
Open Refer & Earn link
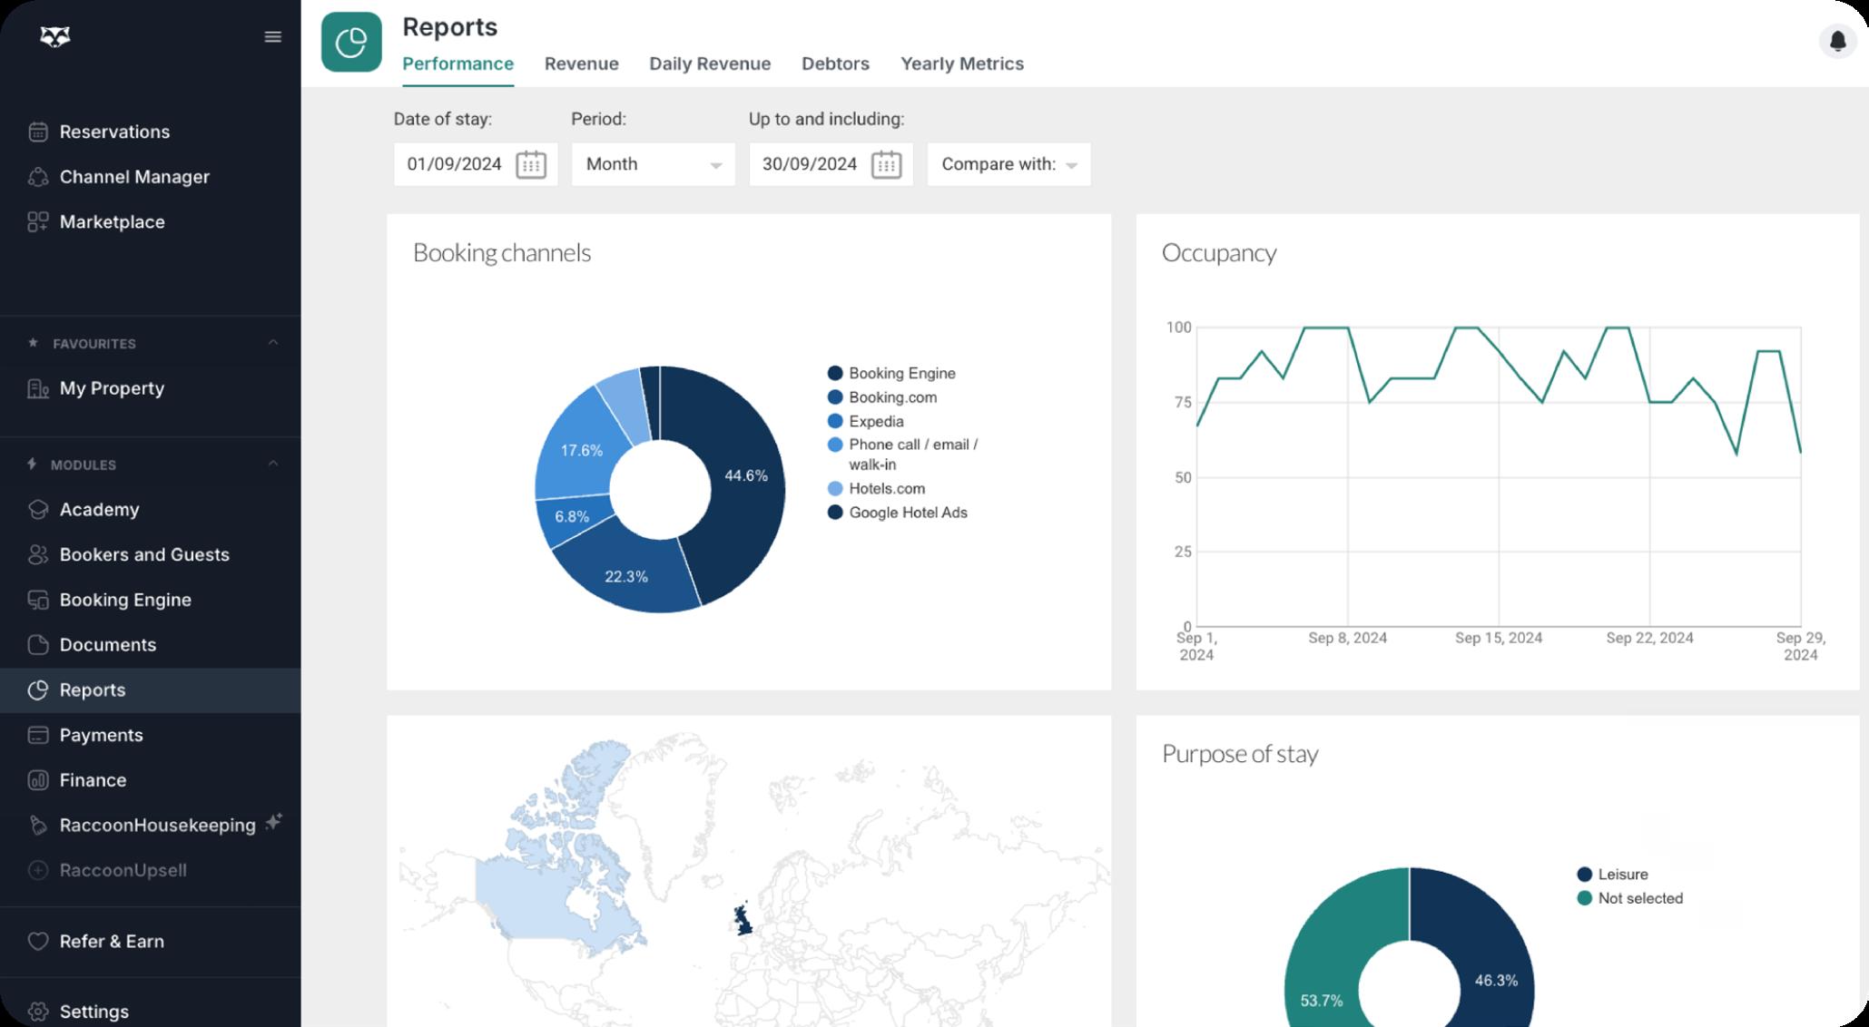[x=112, y=941]
